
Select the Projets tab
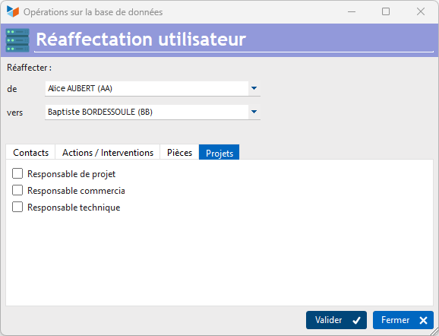[x=219, y=153]
